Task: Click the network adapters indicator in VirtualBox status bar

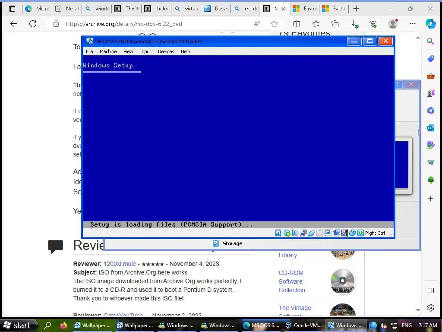Action: tap(303, 233)
